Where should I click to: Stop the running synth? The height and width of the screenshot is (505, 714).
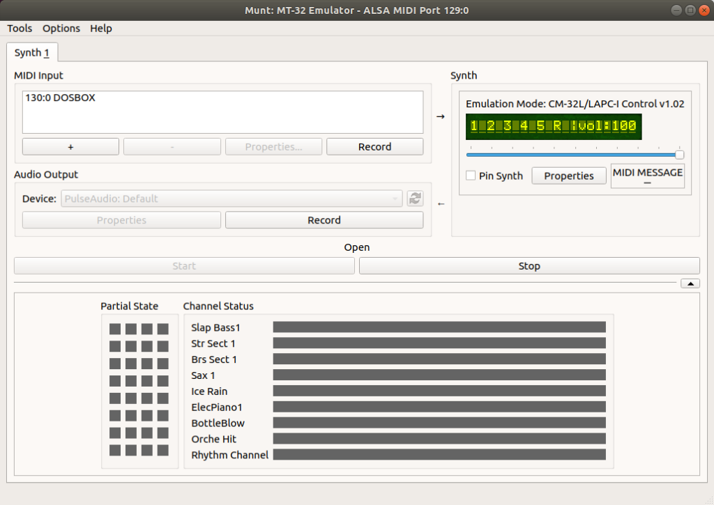pyautogui.click(x=529, y=266)
